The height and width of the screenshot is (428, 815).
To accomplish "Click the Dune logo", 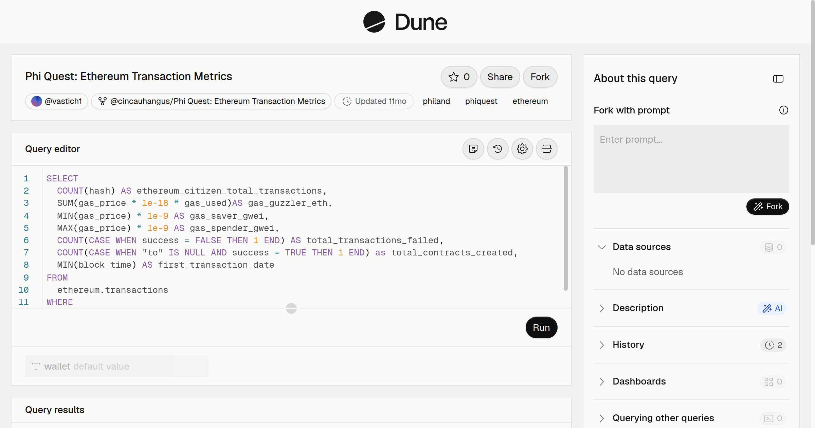I will 405,22.
